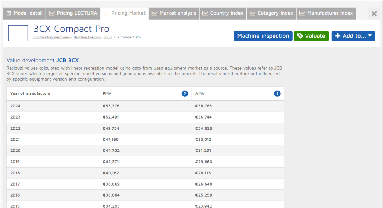Select the 2023 year cell
383x208 pixels.
(15, 117)
